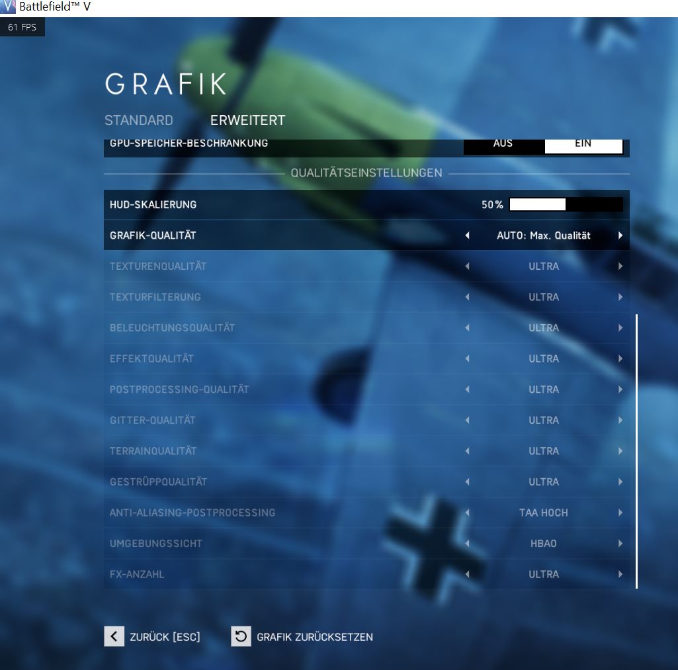Click left arrow for Beleuchtungsqualität
The height and width of the screenshot is (670, 678).
(x=467, y=327)
